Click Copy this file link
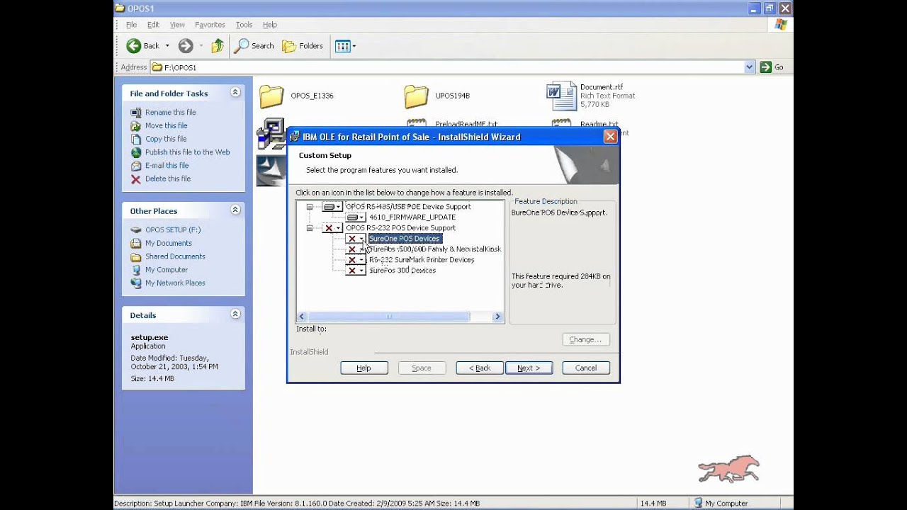Image resolution: width=907 pixels, height=510 pixels. 166,139
